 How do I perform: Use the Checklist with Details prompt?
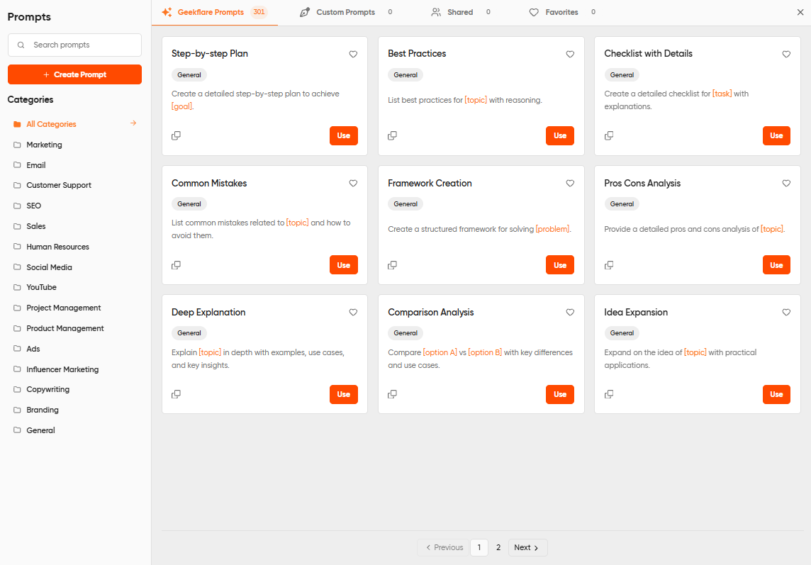(x=776, y=135)
